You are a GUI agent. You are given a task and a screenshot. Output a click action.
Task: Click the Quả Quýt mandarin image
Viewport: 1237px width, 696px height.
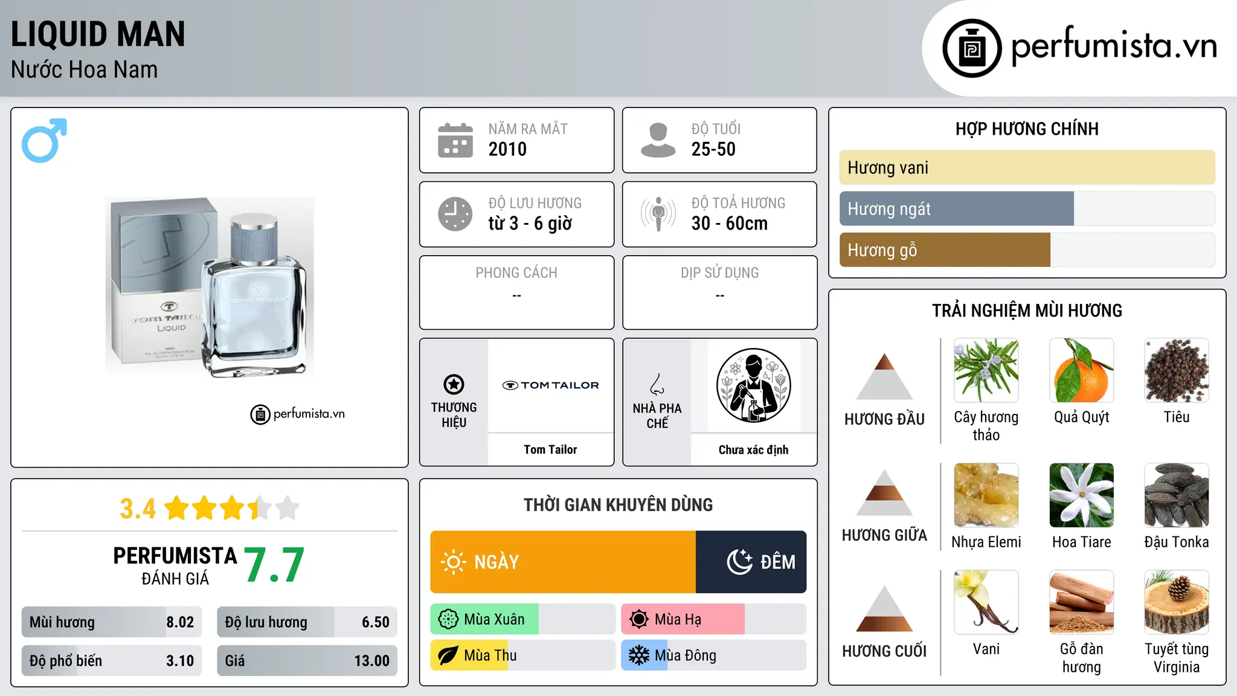[1082, 370]
